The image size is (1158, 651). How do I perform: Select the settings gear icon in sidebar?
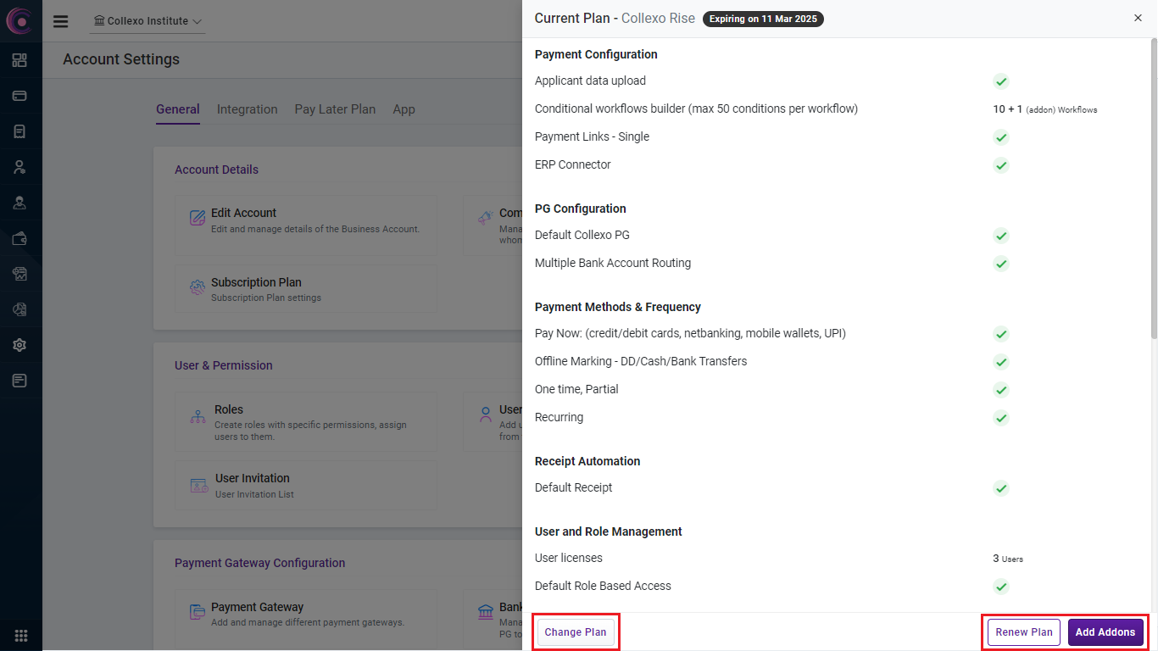pyautogui.click(x=19, y=345)
